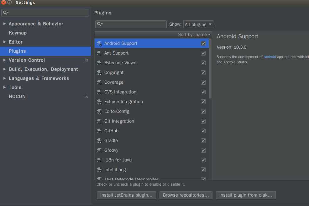Toggle the Bytecode Viewer checkbox
The width and height of the screenshot is (309, 206).
203,63
